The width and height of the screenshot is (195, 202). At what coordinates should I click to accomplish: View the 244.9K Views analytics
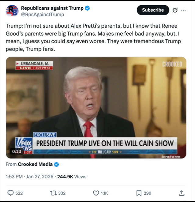(x=72, y=177)
